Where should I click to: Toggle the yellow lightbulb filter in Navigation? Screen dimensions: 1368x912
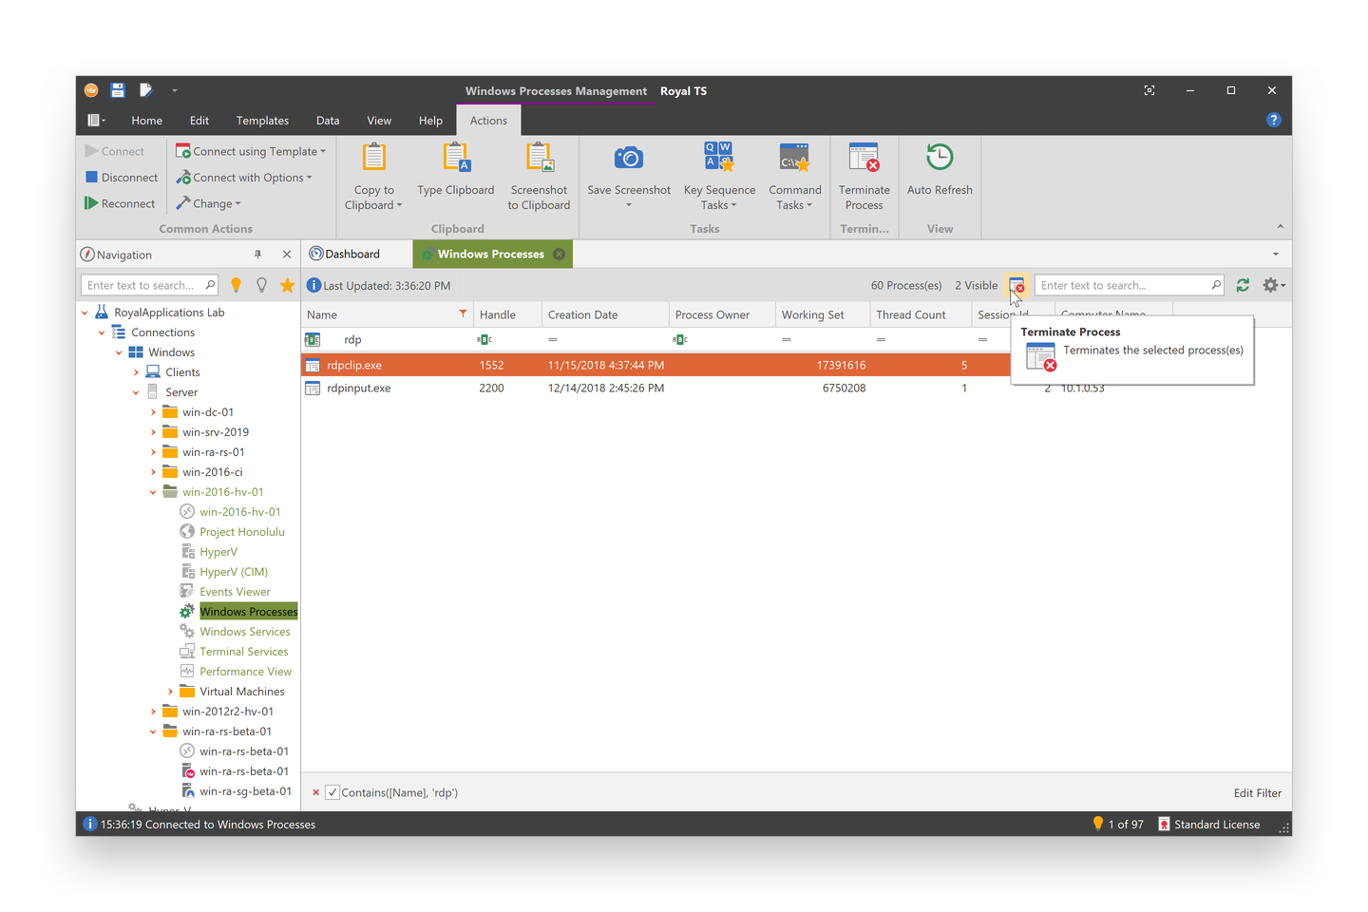[x=237, y=285]
